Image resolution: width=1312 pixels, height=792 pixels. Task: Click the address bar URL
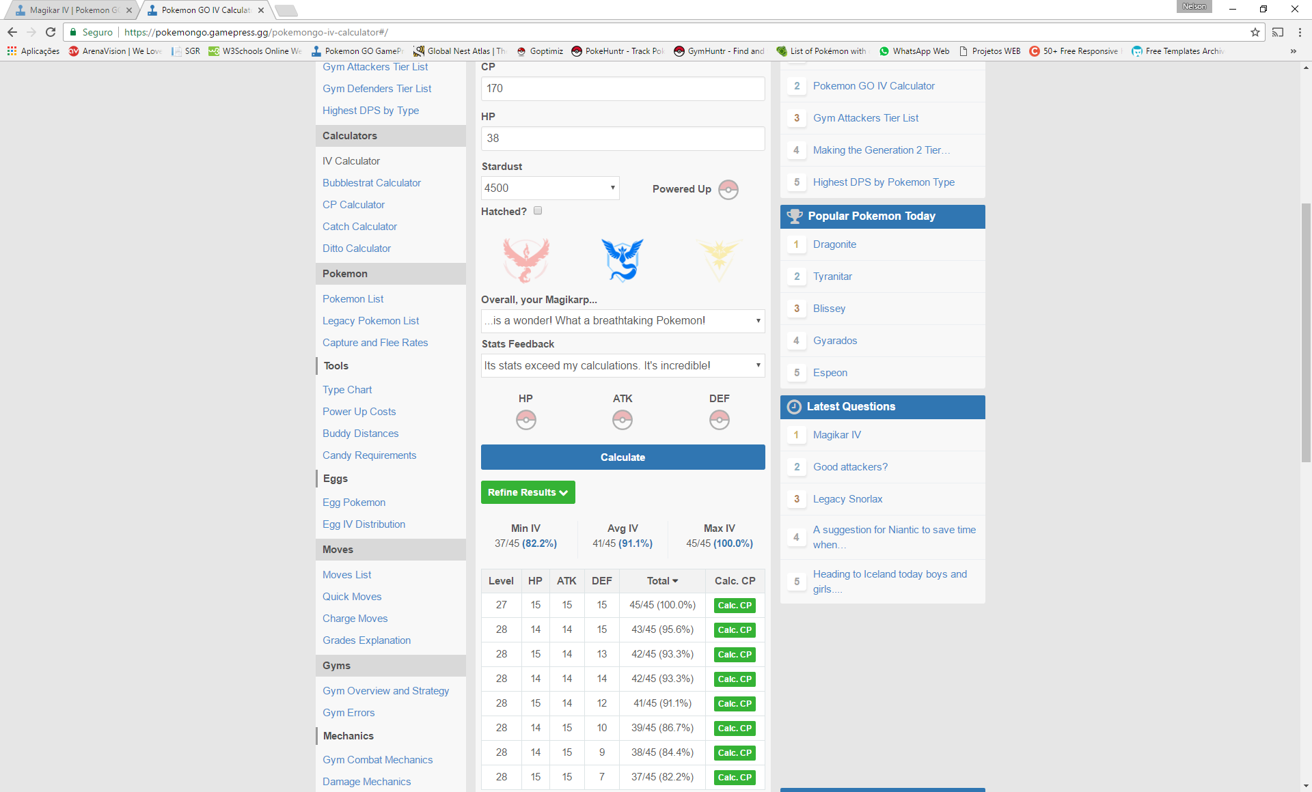pyautogui.click(x=256, y=32)
